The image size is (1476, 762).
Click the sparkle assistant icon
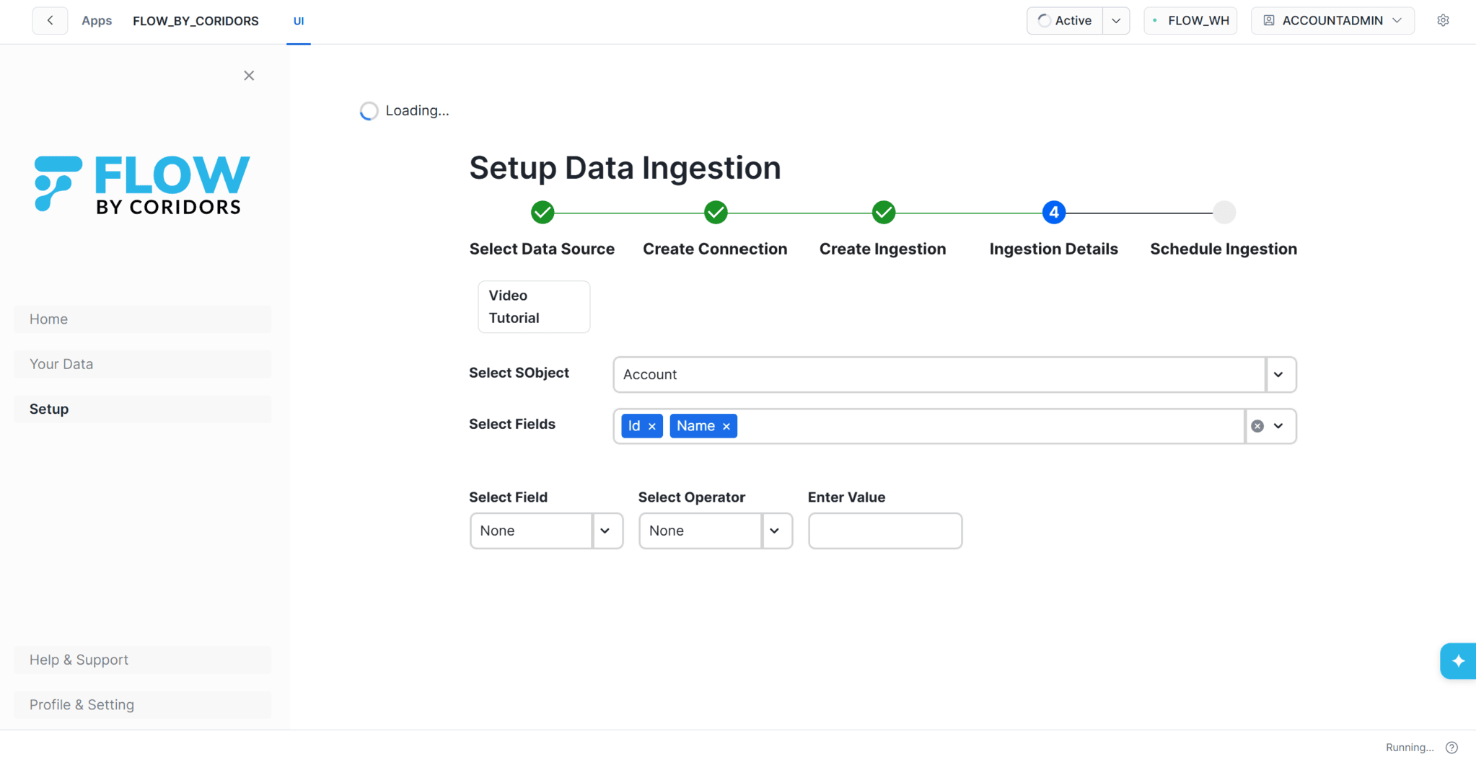click(x=1458, y=661)
